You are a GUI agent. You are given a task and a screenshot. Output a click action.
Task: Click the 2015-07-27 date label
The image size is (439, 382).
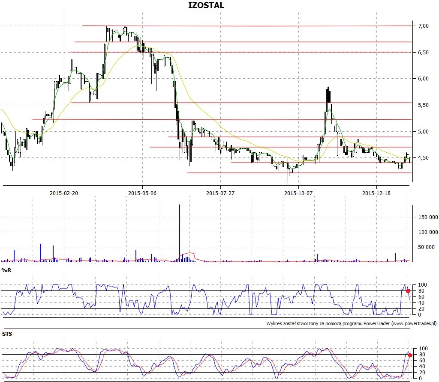(220, 193)
